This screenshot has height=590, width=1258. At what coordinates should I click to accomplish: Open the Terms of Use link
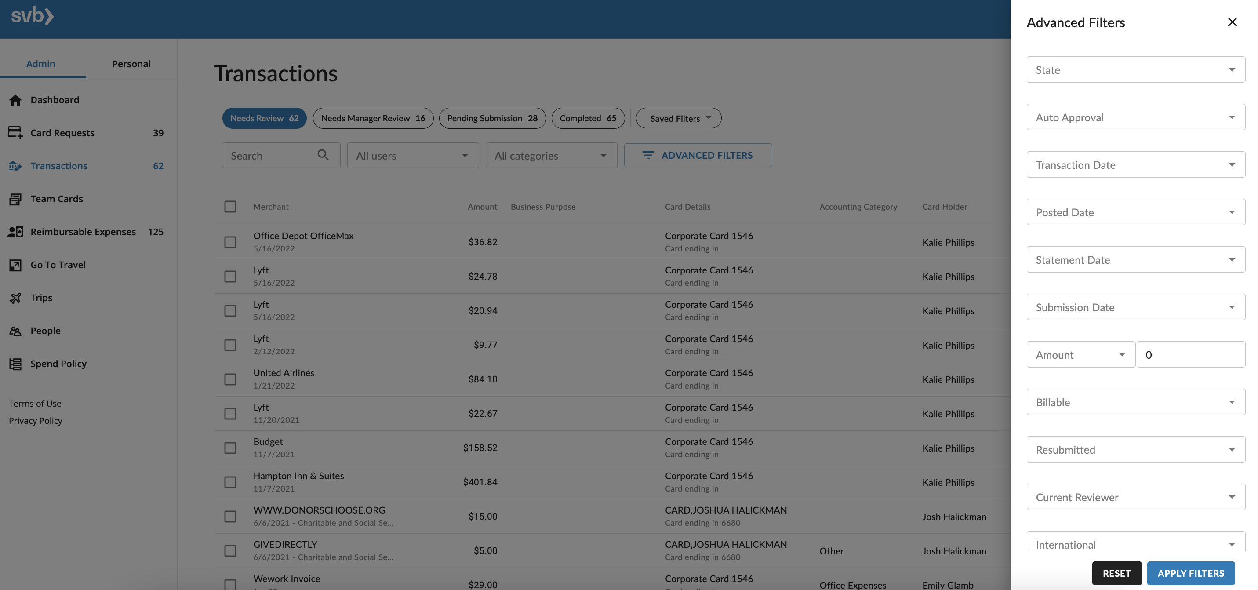[x=35, y=404]
